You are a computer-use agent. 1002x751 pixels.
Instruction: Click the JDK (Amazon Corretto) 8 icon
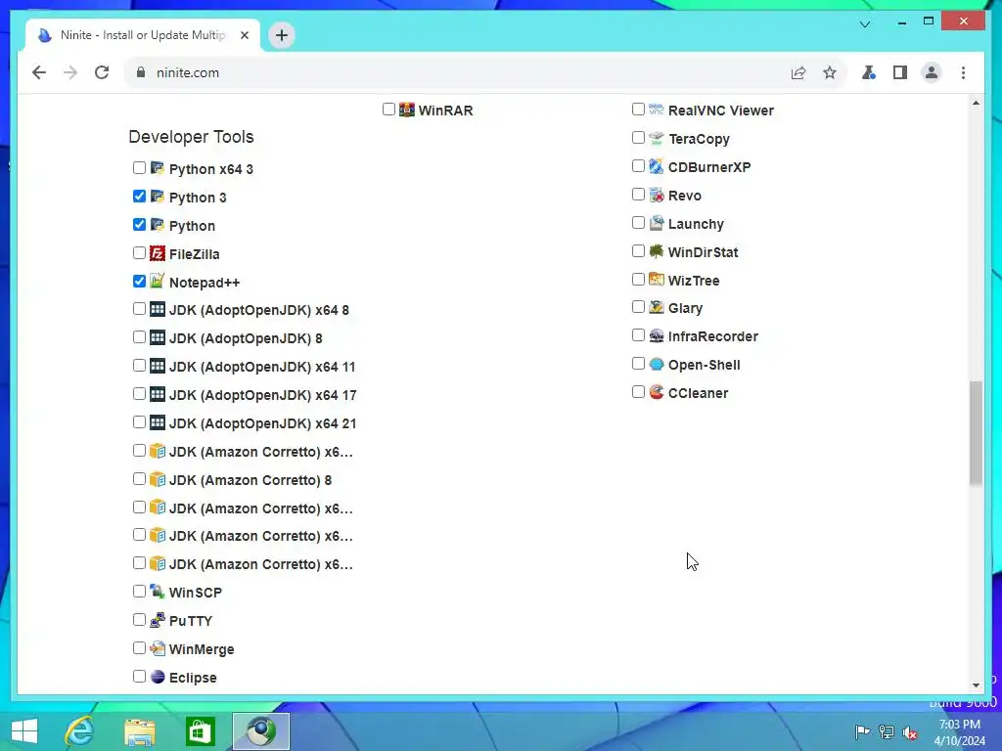pos(158,479)
